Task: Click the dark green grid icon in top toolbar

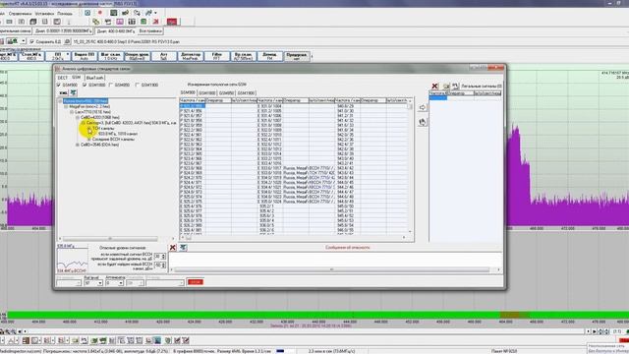Action: tap(114, 13)
